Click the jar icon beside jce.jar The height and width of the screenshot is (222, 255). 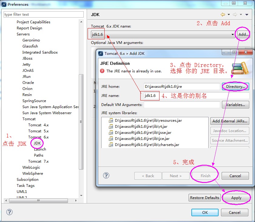click(x=111, y=138)
